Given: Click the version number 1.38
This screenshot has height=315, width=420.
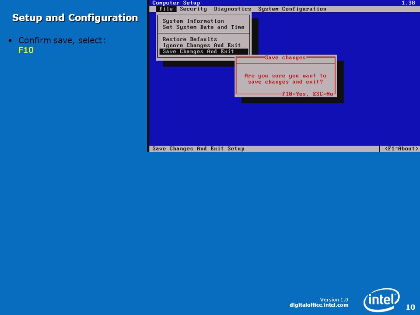Looking at the screenshot, I should pyautogui.click(x=408, y=3).
